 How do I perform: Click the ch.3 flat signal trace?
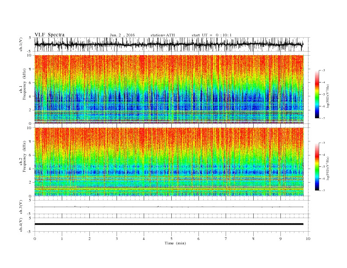pyautogui.click(x=169, y=207)
